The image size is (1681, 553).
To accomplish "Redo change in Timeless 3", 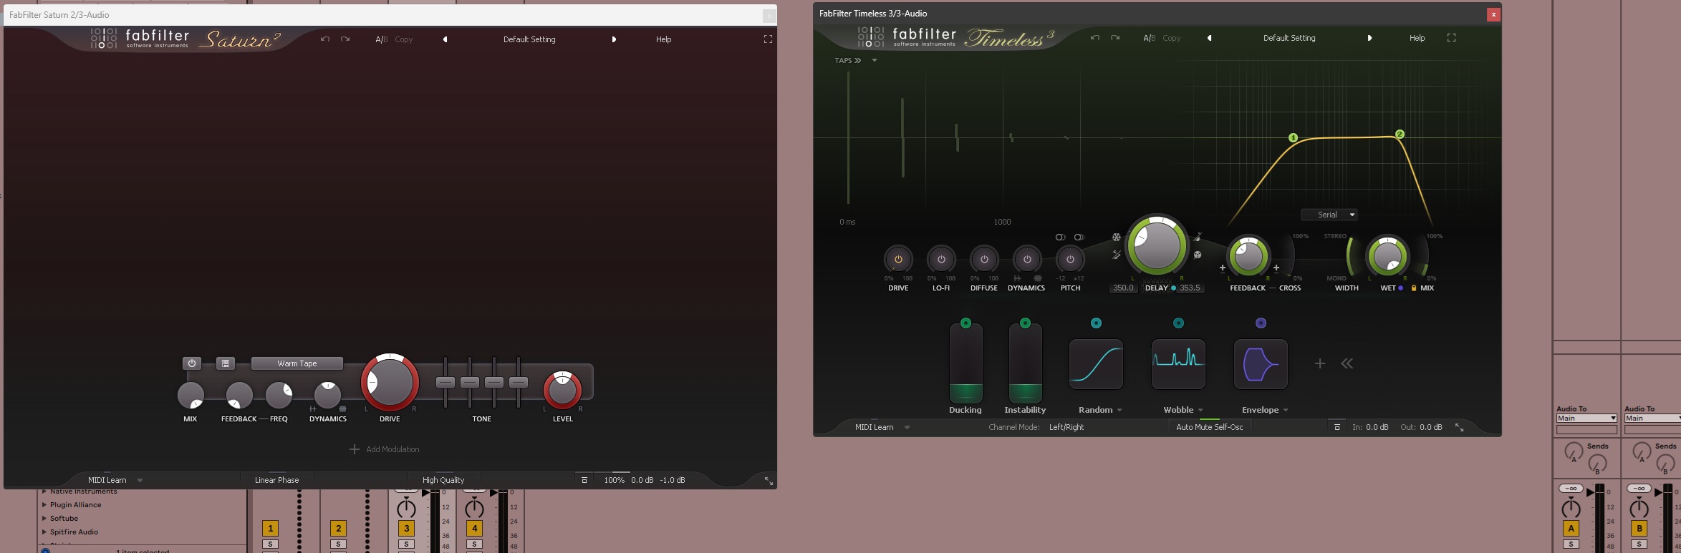I will [1115, 38].
